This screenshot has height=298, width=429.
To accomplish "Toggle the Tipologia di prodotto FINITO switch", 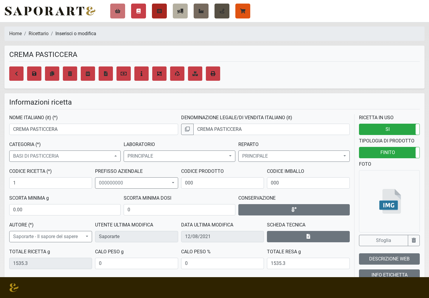I will 389,153.
